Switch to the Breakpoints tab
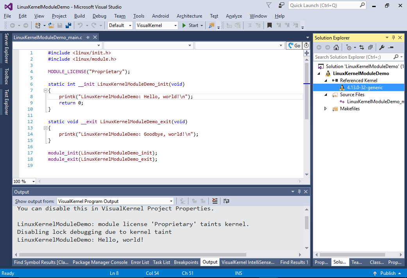This screenshot has height=278, width=407. (186, 262)
